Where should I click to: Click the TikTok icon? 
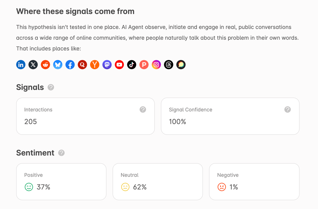coord(132,65)
